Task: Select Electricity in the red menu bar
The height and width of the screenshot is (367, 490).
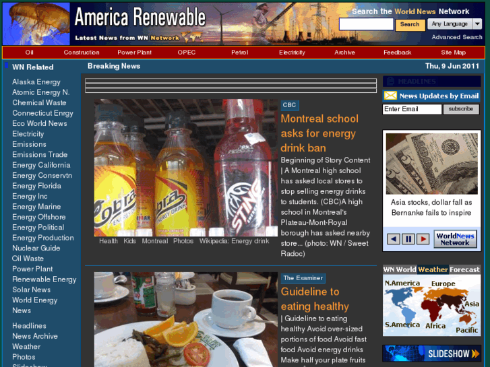Action: pyautogui.click(x=292, y=53)
